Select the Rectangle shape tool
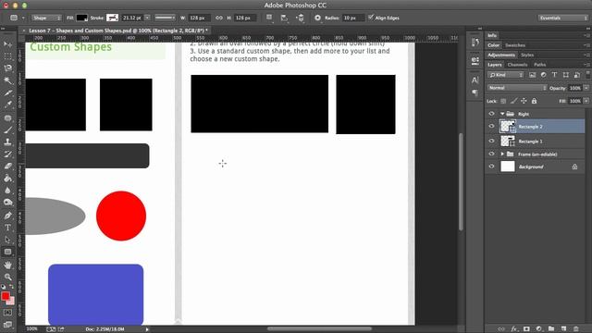 [7, 252]
